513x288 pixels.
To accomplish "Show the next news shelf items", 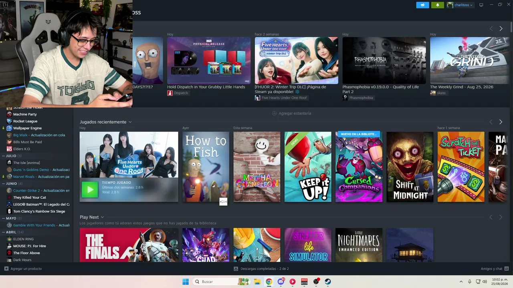I will click(x=501, y=28).
